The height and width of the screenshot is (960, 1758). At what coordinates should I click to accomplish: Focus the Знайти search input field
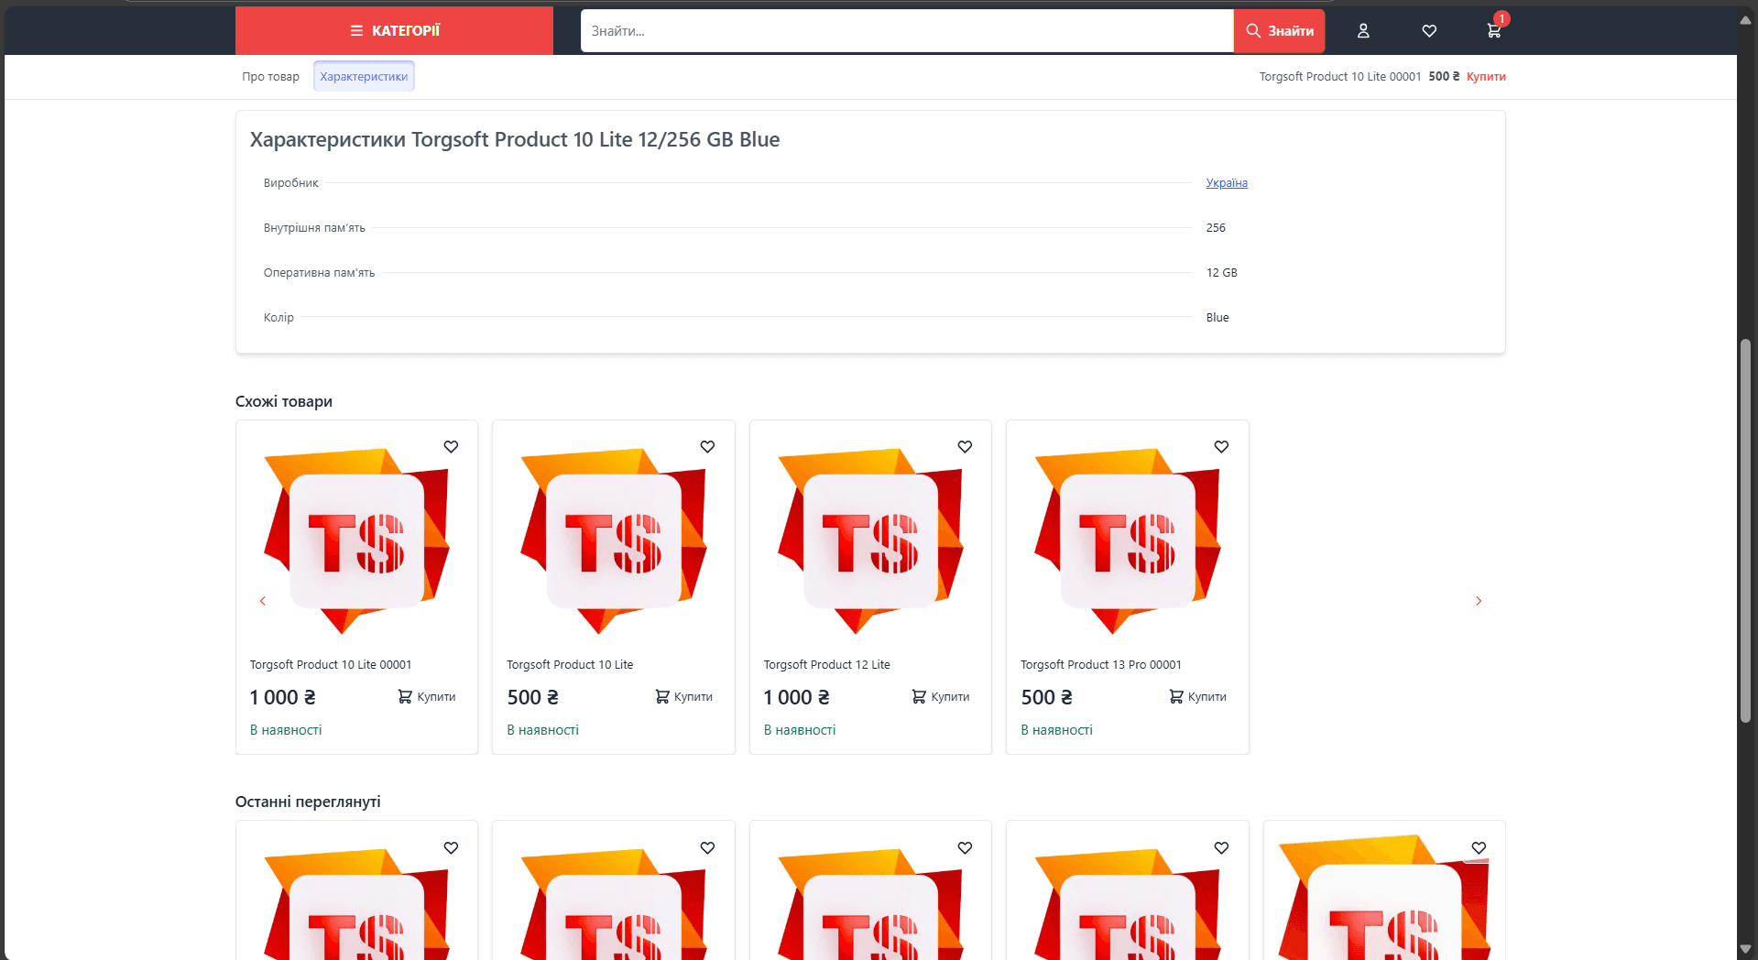[x=907, y=31]
